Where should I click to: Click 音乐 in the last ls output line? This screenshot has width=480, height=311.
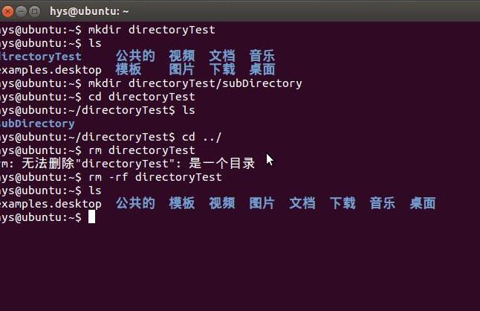click(382, 204)
